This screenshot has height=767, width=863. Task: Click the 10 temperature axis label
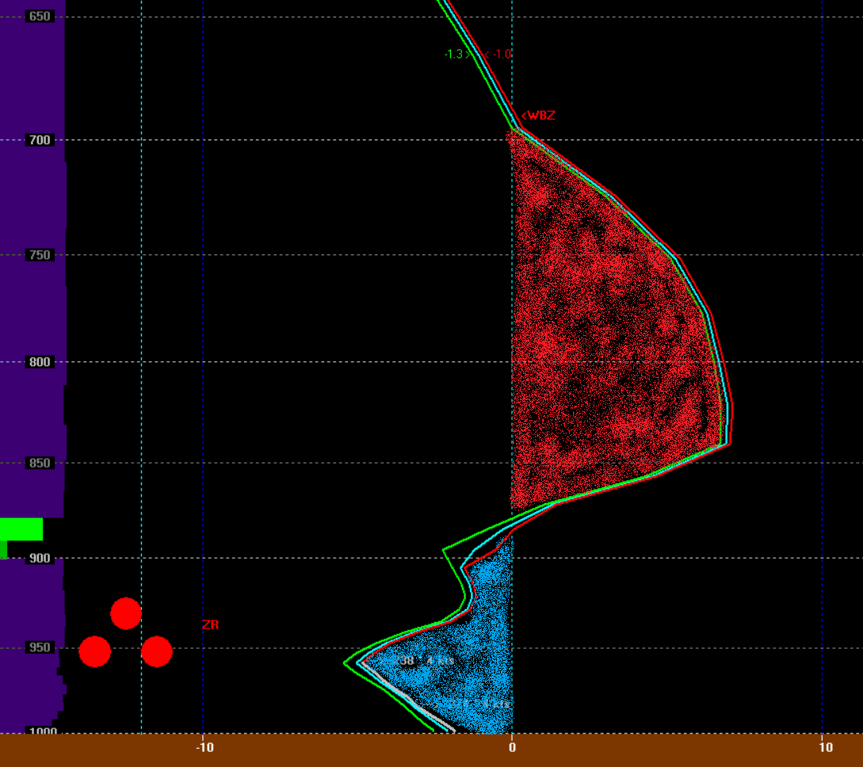(825, 747)
